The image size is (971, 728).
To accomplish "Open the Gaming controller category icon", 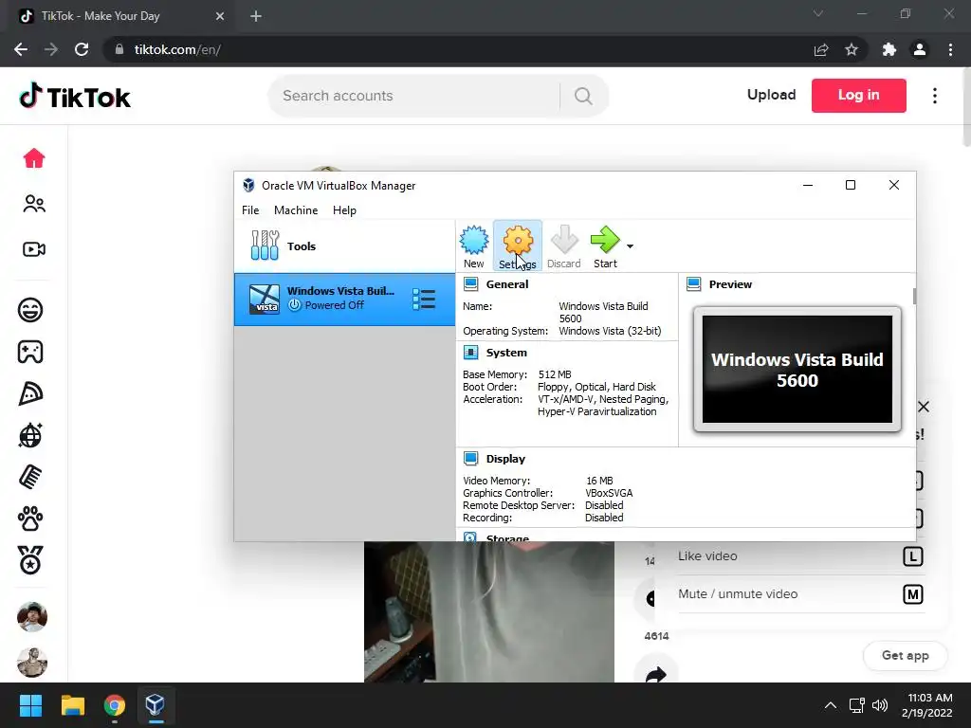I will (30, 352).
